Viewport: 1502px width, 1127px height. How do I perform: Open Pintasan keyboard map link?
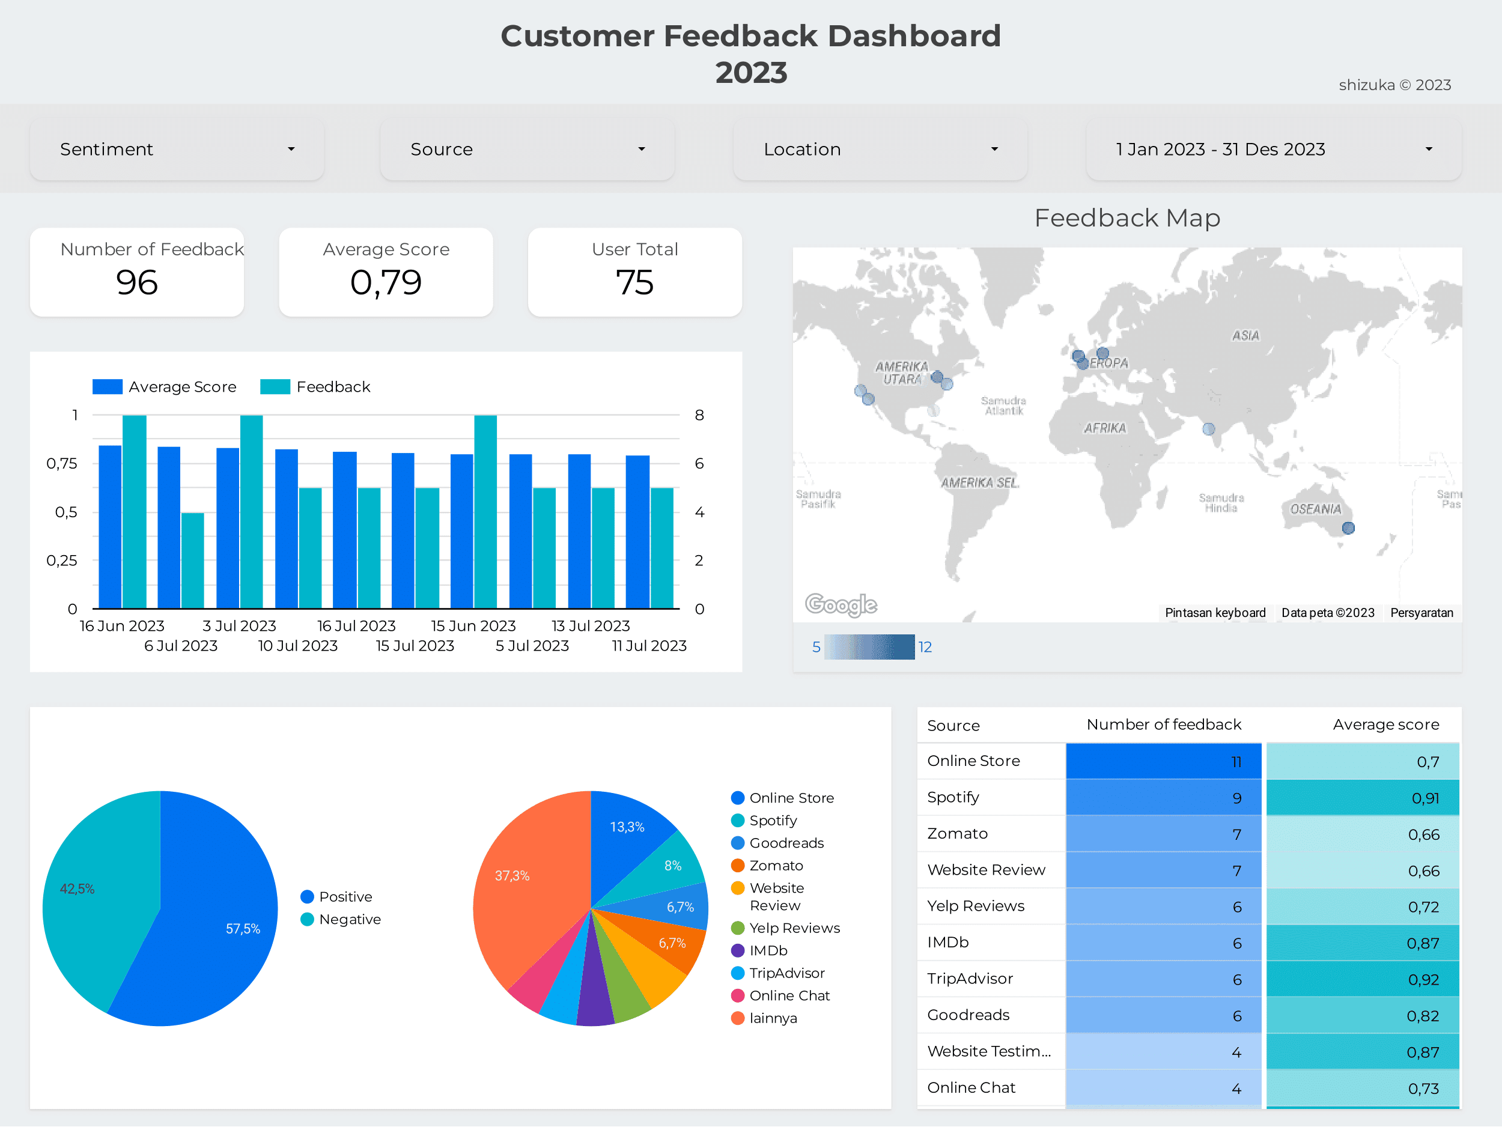tap(1215, 613)
